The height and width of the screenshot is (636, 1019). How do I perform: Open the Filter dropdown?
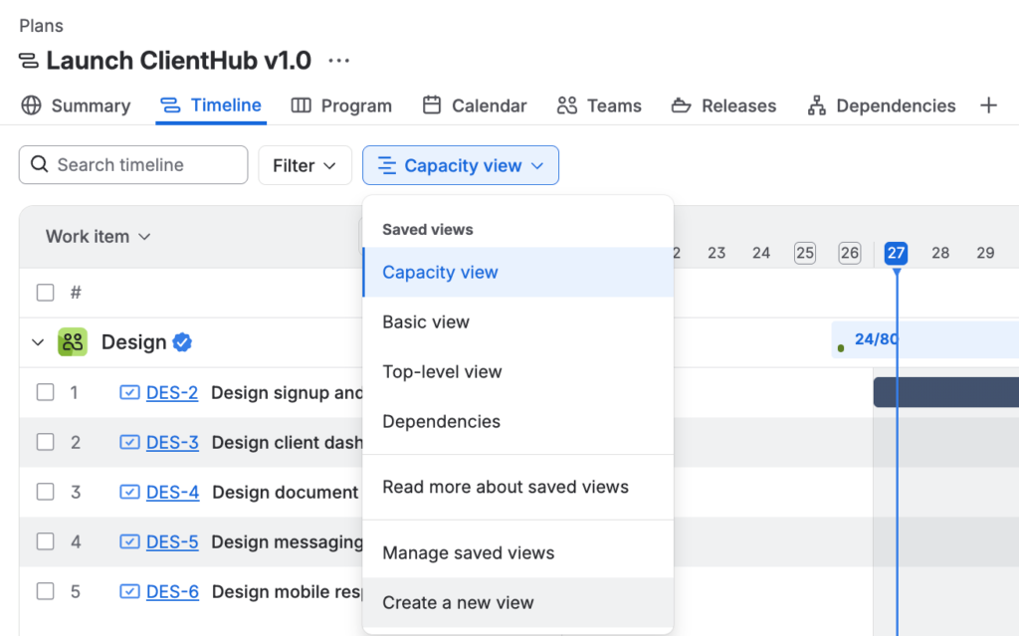click(305, 165)
